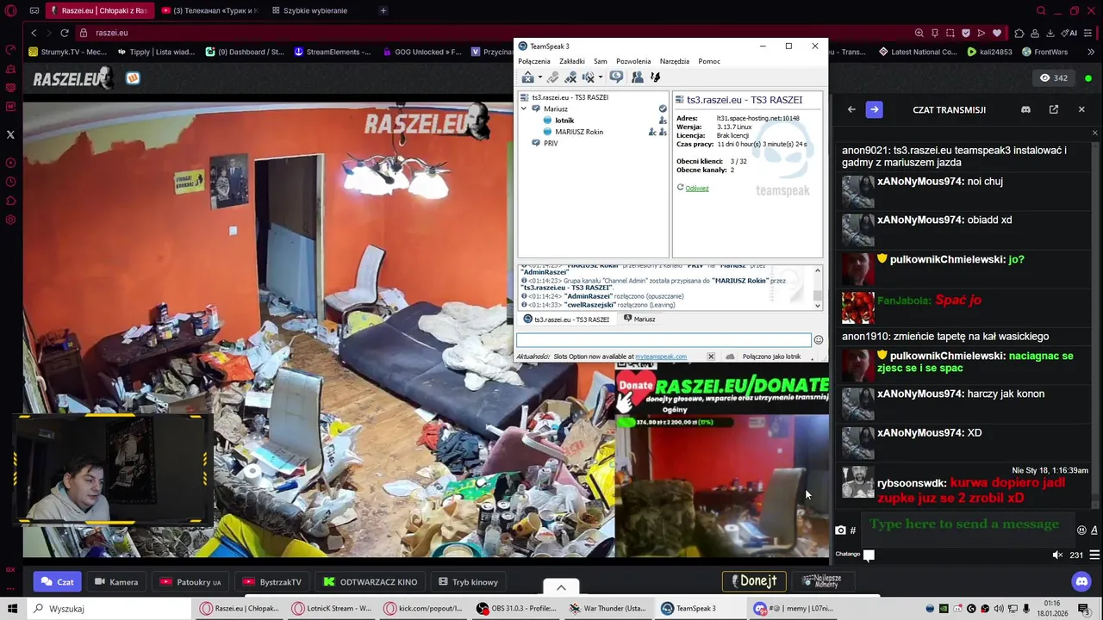The image size is (1103, 620).
Task: Open TeamSpeak contacts icon
Action: click(x=638, y=77)
